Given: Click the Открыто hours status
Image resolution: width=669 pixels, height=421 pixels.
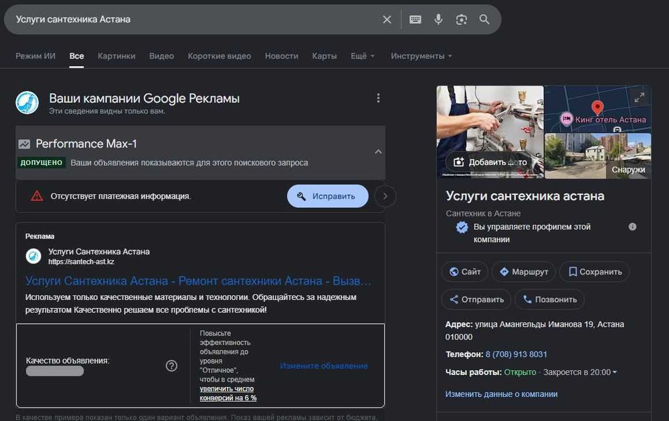Looking at the screenshot, I should [520, 372].
